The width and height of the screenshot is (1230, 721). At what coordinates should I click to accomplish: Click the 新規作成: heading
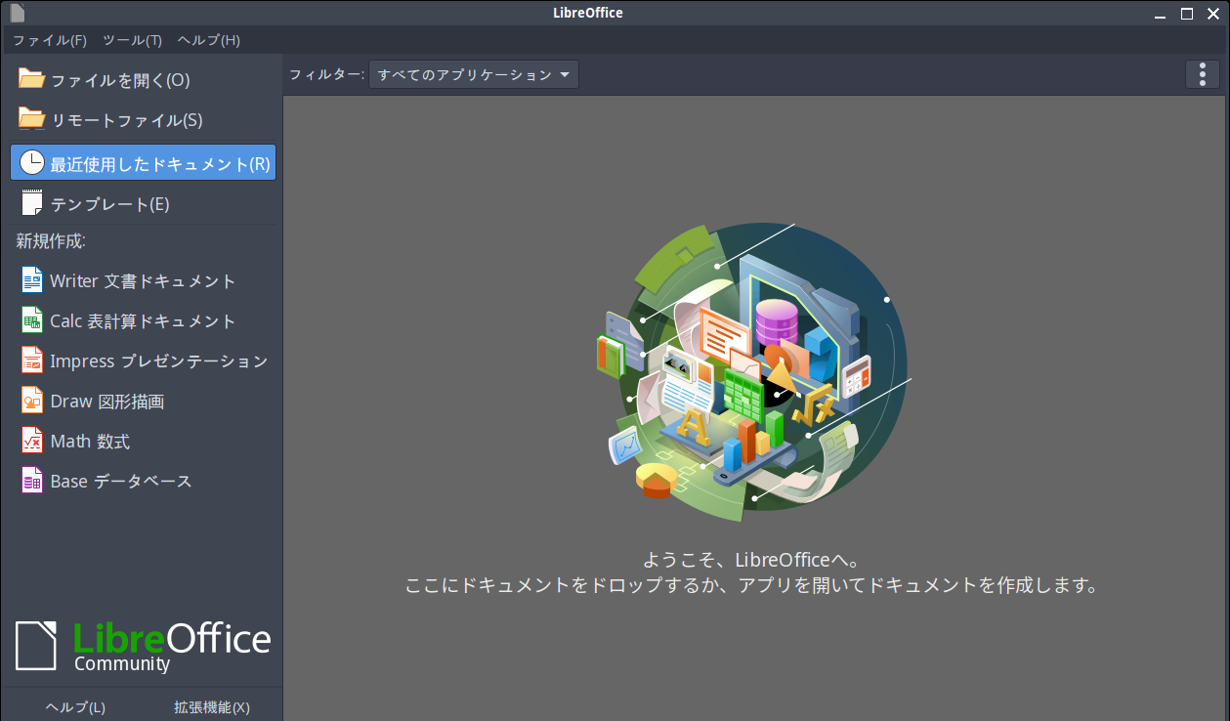(51, 240)
